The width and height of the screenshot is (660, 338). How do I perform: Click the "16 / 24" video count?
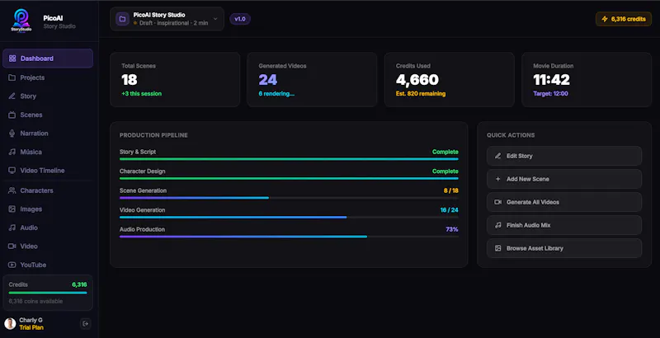coord(449,209)
